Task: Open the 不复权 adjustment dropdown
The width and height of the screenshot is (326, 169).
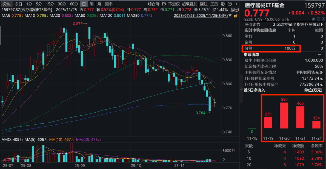Action: 174,4
